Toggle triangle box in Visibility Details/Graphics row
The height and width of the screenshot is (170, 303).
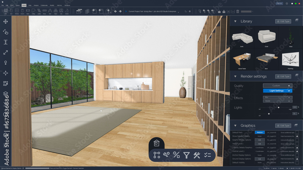pyautogui.click(x=297, y=148)
